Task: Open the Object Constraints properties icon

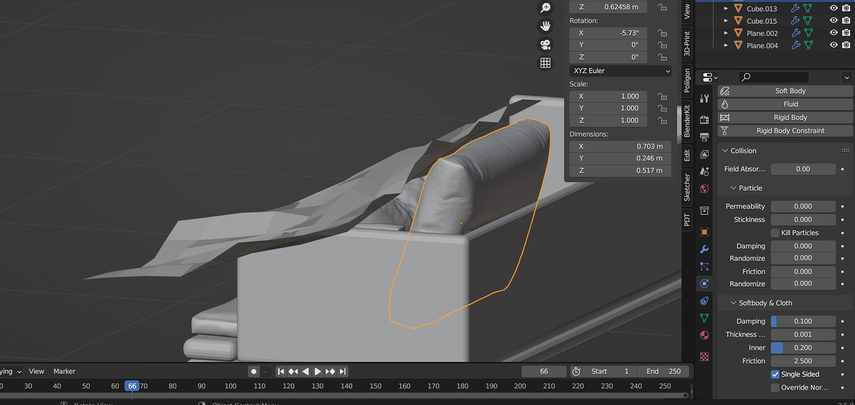Action: 704,301
